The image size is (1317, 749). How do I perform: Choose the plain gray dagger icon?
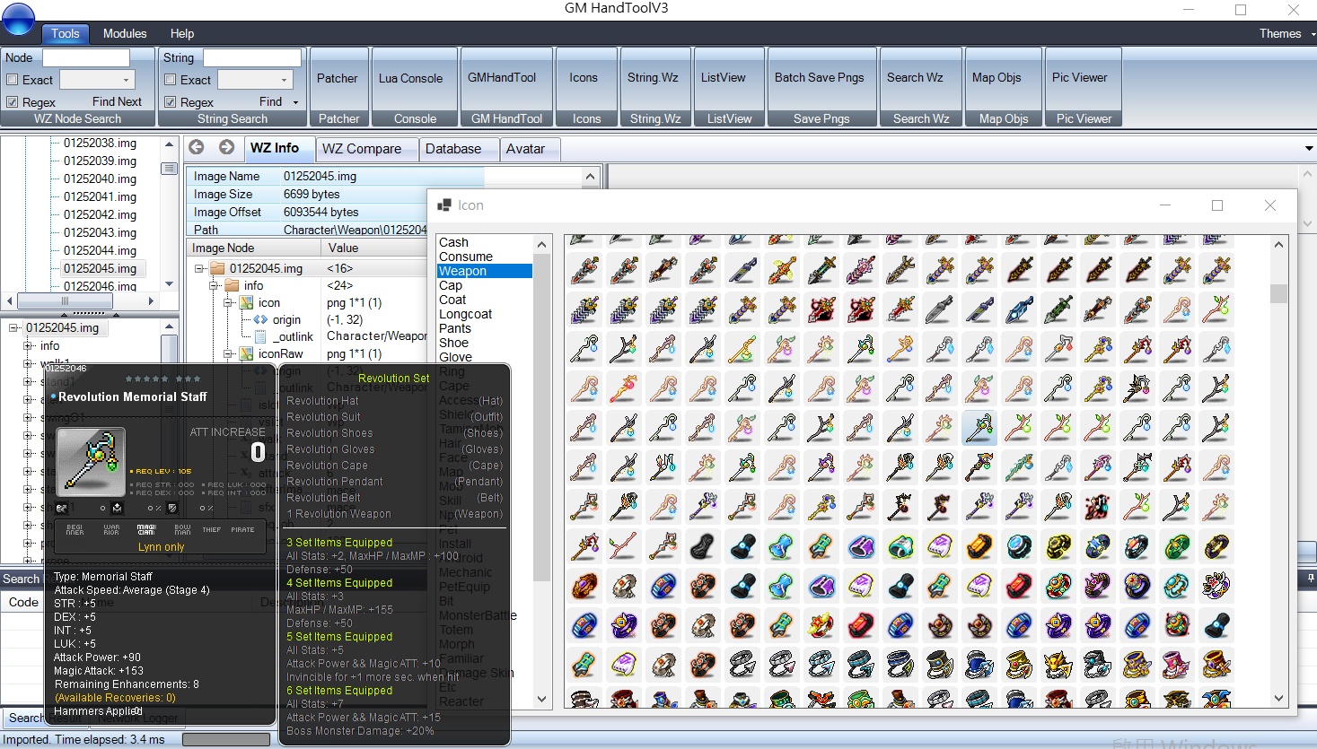coord(939,309)
